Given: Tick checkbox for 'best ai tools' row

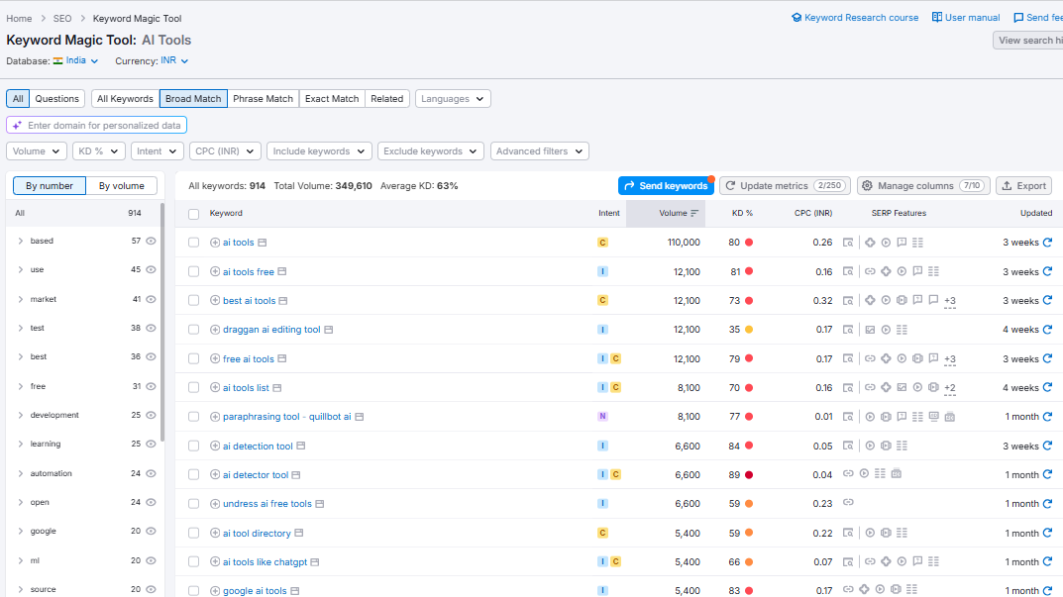Looking at the screenshot, I should point(194,300).
